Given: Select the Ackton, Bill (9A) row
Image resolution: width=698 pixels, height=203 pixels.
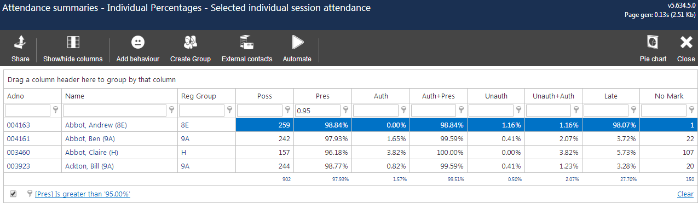Looking at the screenshot, I should pos(350,166).
